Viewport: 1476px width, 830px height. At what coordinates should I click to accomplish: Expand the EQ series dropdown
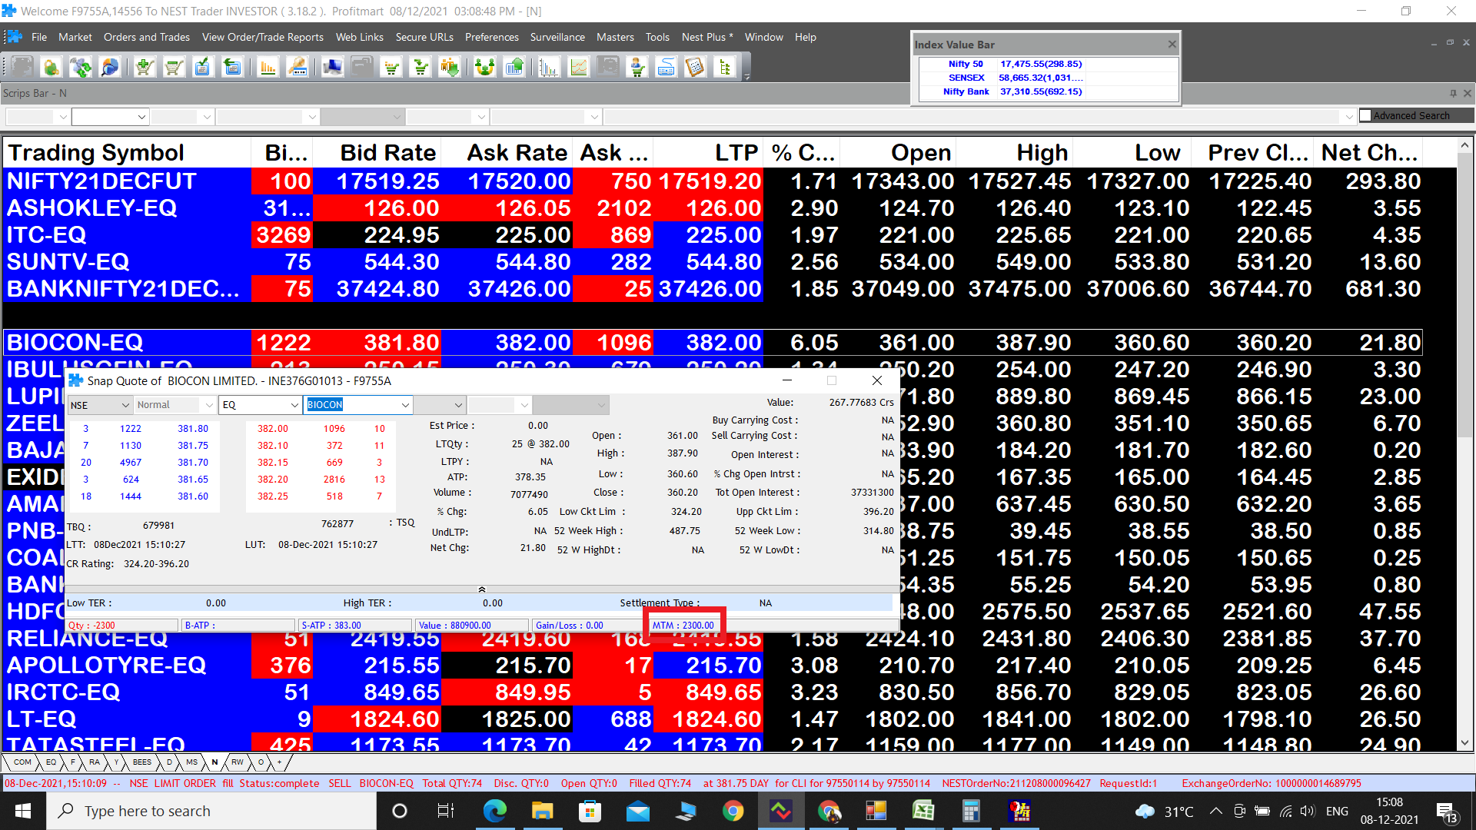tap(294, 405)
